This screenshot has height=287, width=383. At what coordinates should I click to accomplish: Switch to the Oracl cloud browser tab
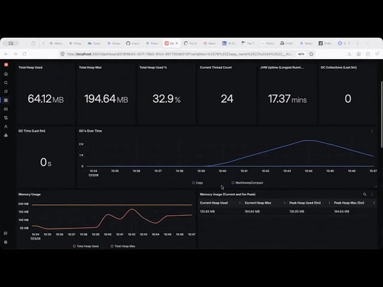[x=94, y=43]
